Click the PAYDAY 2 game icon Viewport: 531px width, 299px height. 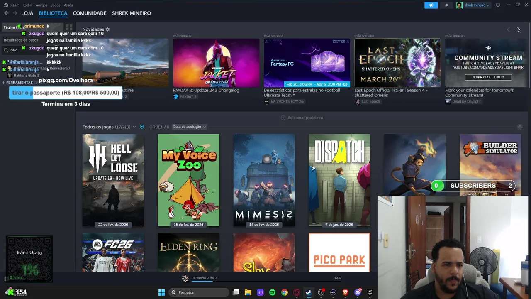[x=176, y=96]
